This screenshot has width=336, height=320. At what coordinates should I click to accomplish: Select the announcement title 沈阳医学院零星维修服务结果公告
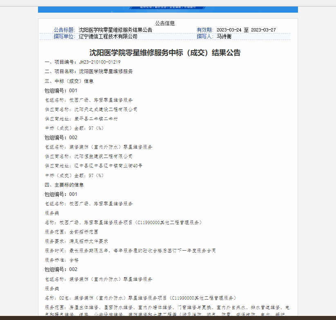(115, 30)
